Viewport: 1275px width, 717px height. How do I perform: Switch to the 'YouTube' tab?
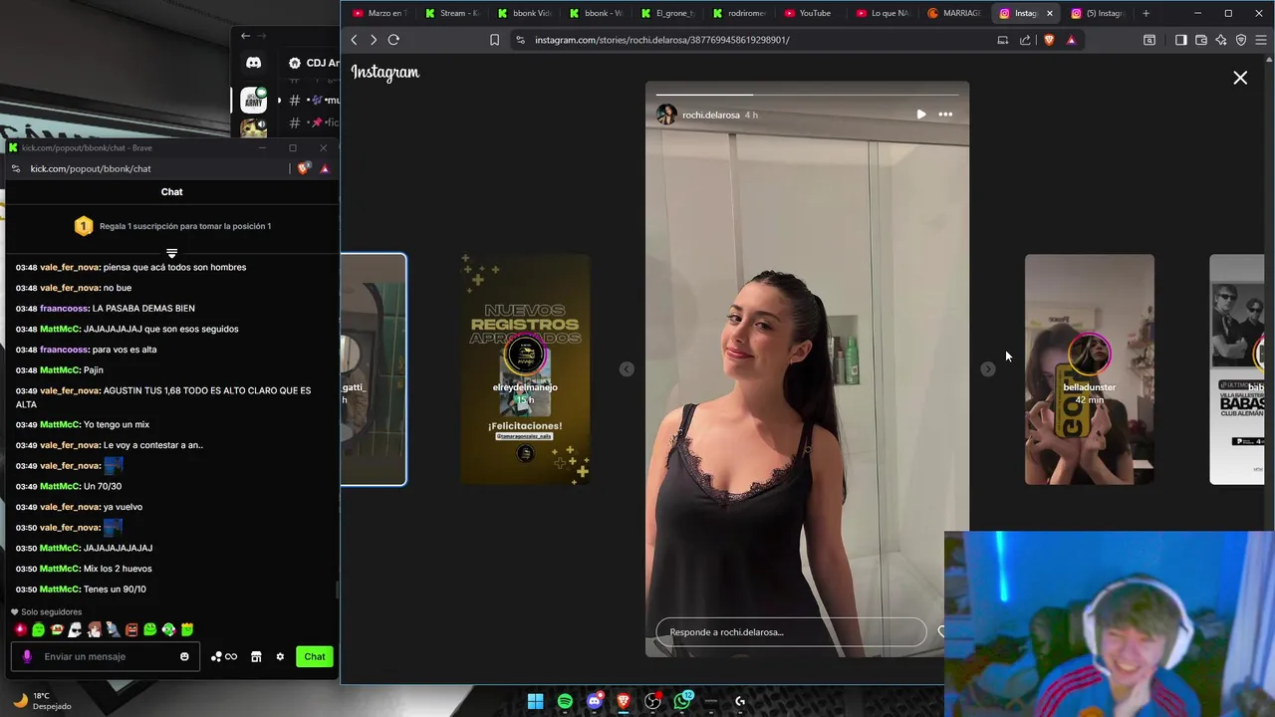point(812,13)
